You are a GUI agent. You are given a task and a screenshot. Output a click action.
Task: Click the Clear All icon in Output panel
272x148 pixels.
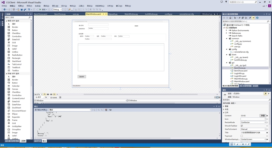(106, 110)
